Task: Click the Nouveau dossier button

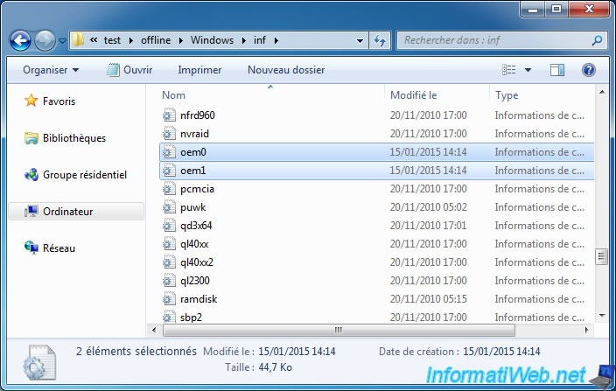Action: 286,70
